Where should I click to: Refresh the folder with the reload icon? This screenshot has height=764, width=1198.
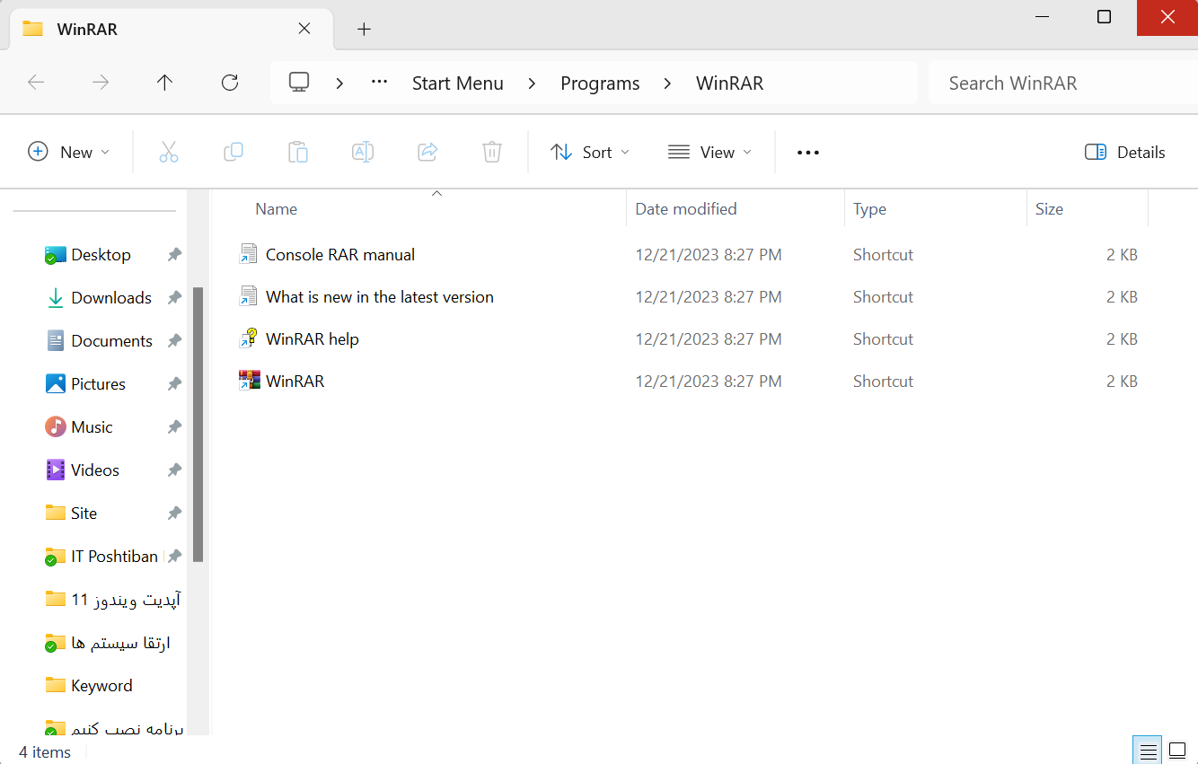(x=230, y=83)
